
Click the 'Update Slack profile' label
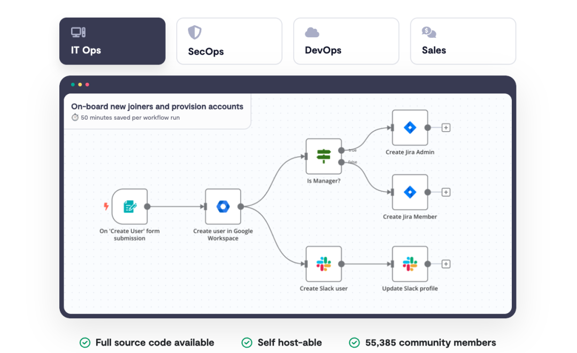(x=410, y=289)
